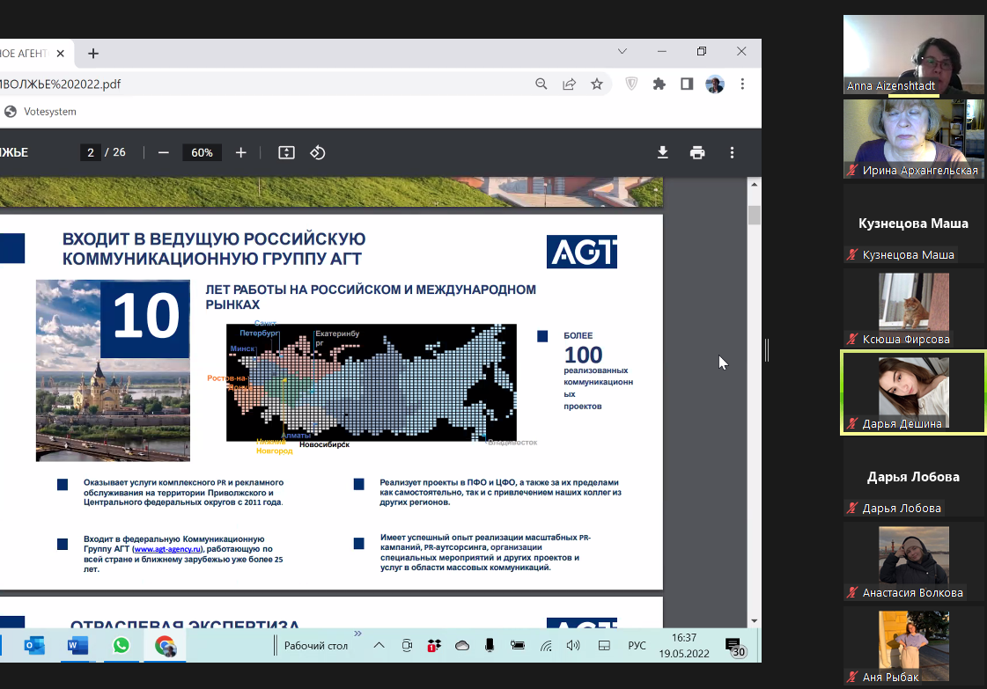Viewport: 987px width, 689px height.
Task: Select Ксюша Фирсова participant tile
Action: coord(913,308)
